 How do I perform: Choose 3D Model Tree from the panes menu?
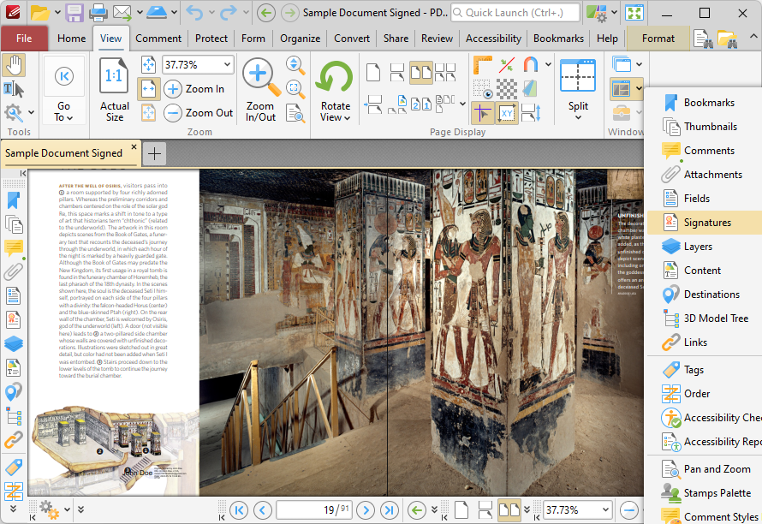(x=705, y=319)
